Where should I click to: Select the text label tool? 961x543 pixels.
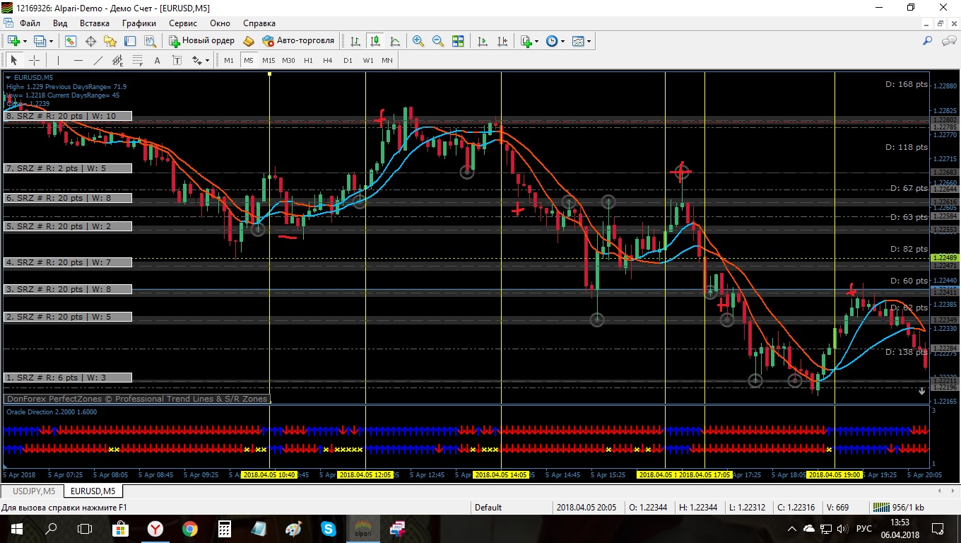point(177,60)
